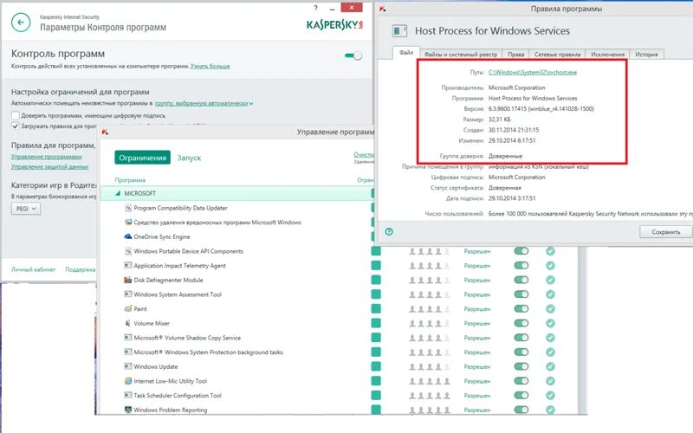
Task: Click Volume Mixer speaker icon
Action: point(128,323)
